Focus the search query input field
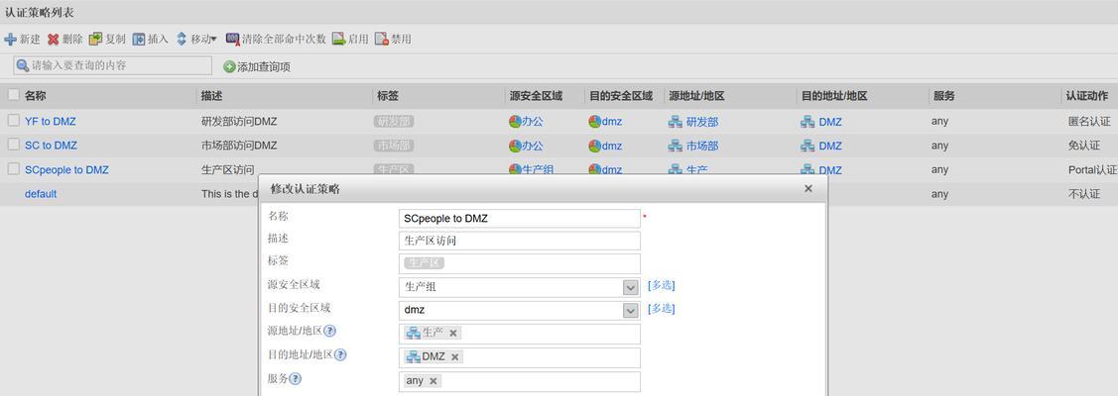Image resolution: width=1118 pixels, height=396 pixels. pyautogui.click(x=113, y=65)
